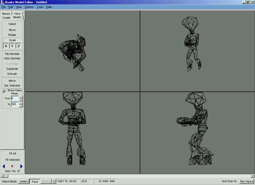Advance to next frame with right arrow
Viewport: 255px width, 185px height.
[x=22, y=166]
